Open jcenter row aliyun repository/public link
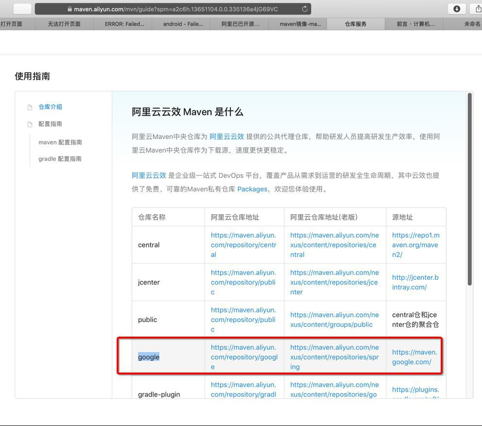 243,282
